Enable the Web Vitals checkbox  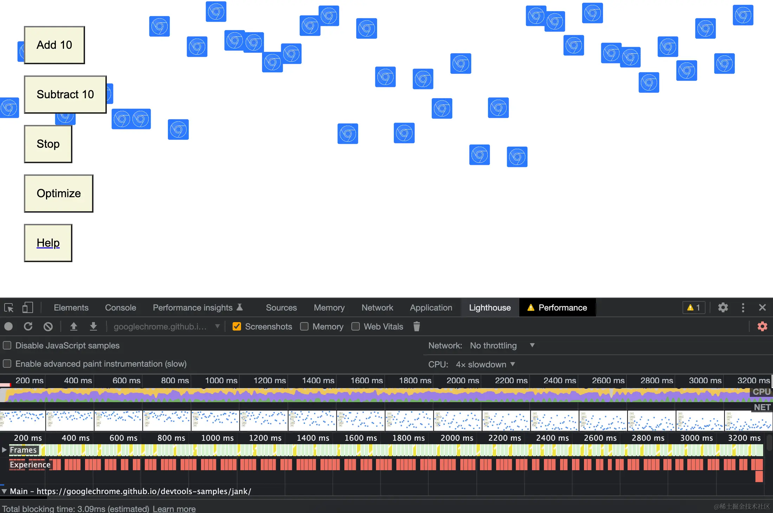tap(355, 326)
